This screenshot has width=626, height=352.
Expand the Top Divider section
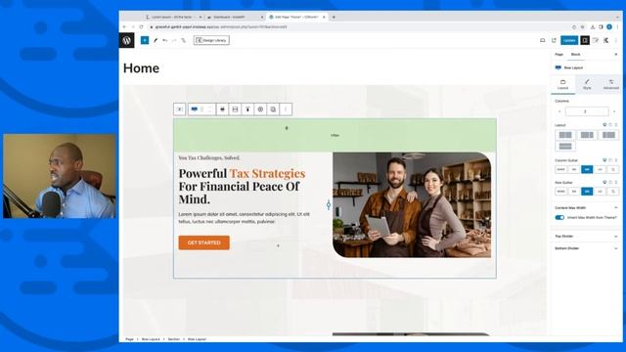tap(586, 237)
